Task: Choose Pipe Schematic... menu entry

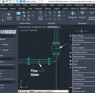Action: pyautogui.click(x=79, y=48)
